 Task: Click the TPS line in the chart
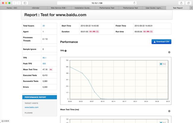pos(88,80)
